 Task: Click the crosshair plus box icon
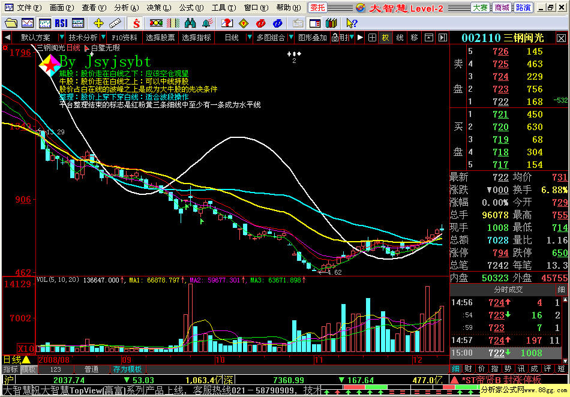372,37
